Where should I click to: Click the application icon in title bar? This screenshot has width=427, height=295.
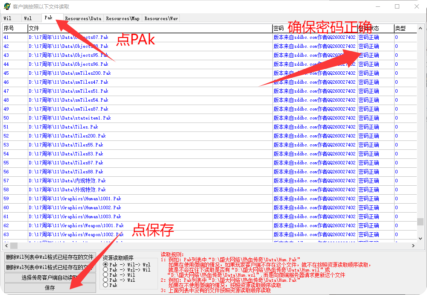(x=7, y=7)
